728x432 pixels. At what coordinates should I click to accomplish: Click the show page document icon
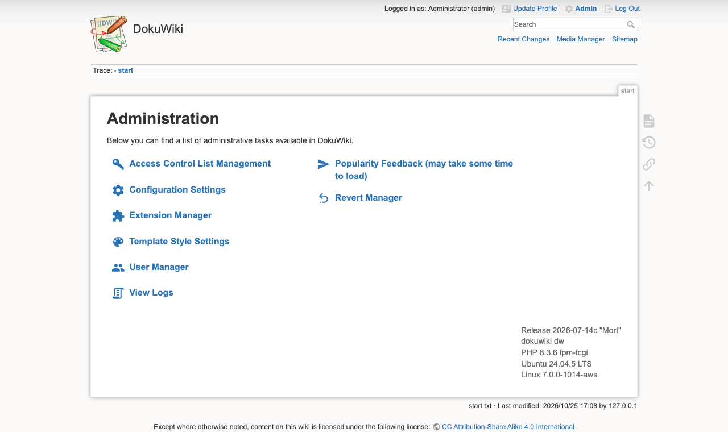[649, 121]
